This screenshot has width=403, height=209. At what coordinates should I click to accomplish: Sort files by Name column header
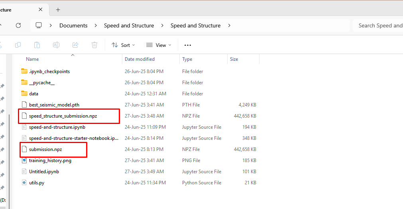coord(33,59)
